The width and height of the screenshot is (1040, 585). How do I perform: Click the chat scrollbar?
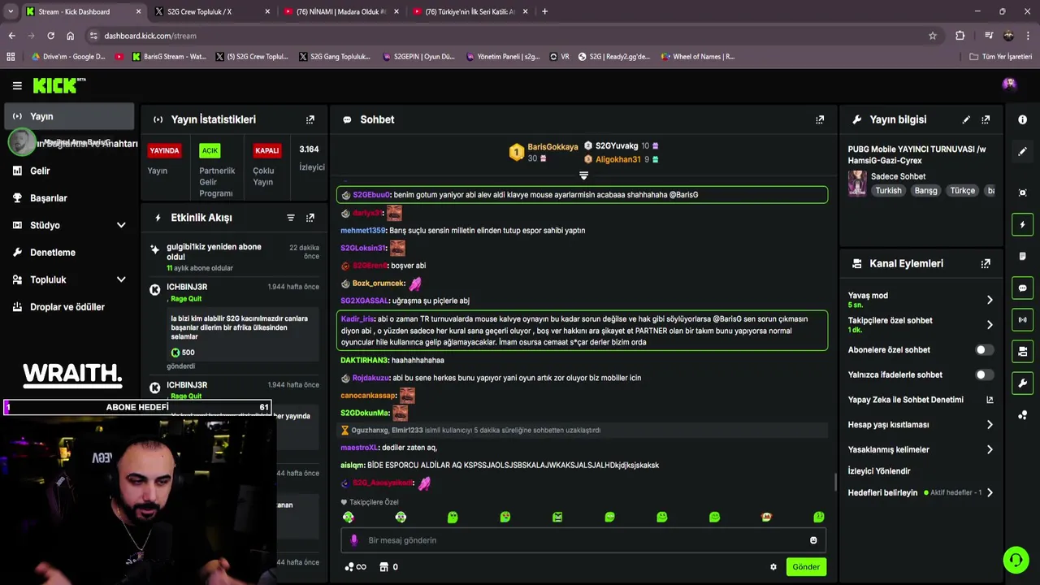pos(835,482)
